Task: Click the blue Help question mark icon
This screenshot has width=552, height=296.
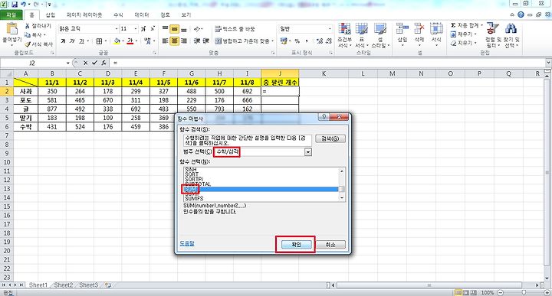Action: click(x=521, y=15)
